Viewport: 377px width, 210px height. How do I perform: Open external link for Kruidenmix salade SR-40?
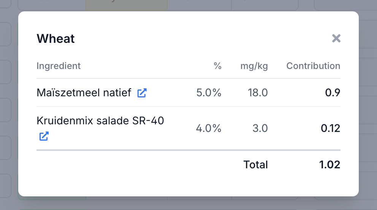(44, 136)
